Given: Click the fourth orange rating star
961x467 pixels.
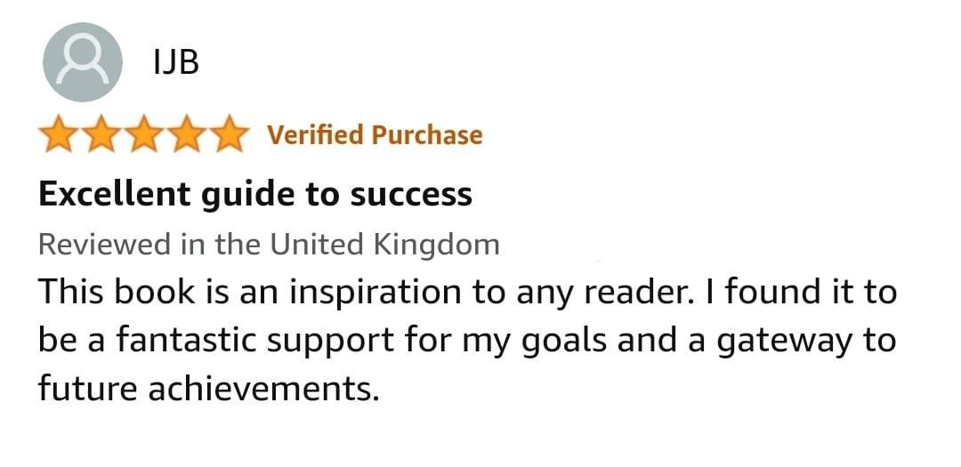Looking at the screenshot, I should 186,133.
